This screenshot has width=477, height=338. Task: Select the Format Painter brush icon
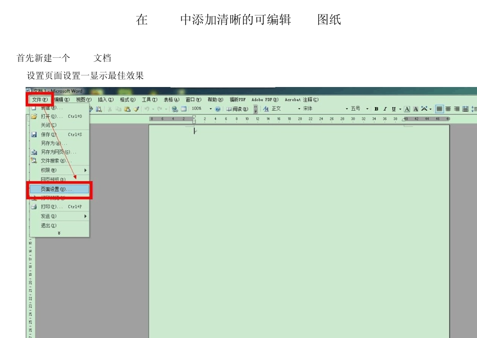point(136,109)
